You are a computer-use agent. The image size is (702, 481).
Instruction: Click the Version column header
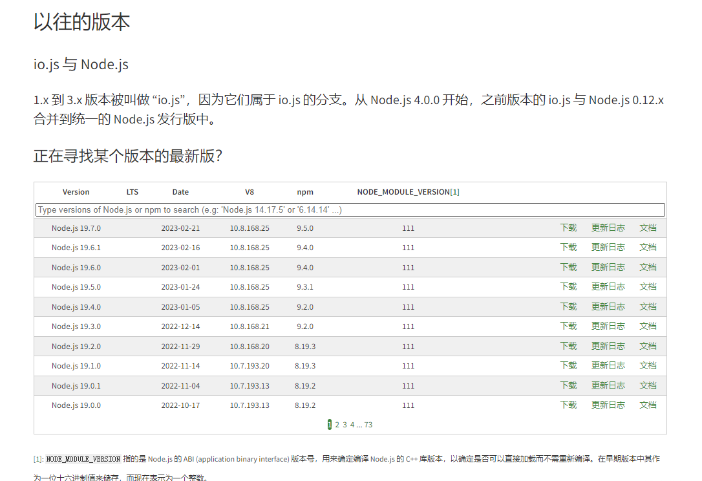[76, 191]
